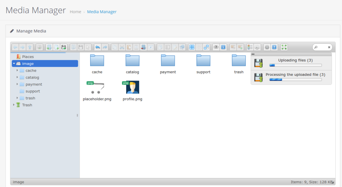Viewport: 342px width, 187px height.
Task: Open the Get Info toolbar icon
Action: point(223,47)
